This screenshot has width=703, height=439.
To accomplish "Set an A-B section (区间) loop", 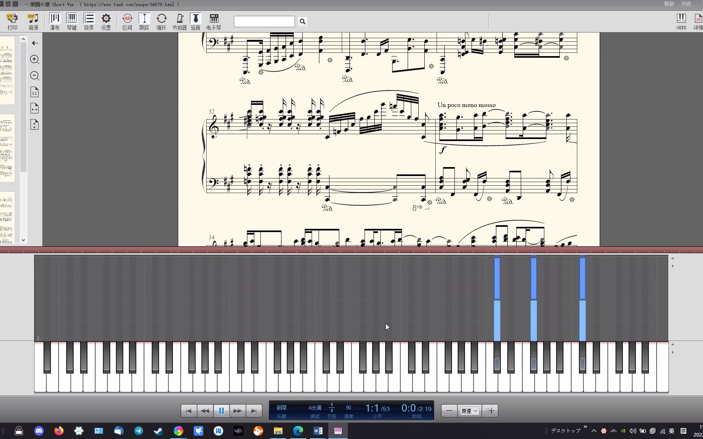I will click(x=127, y=22).
